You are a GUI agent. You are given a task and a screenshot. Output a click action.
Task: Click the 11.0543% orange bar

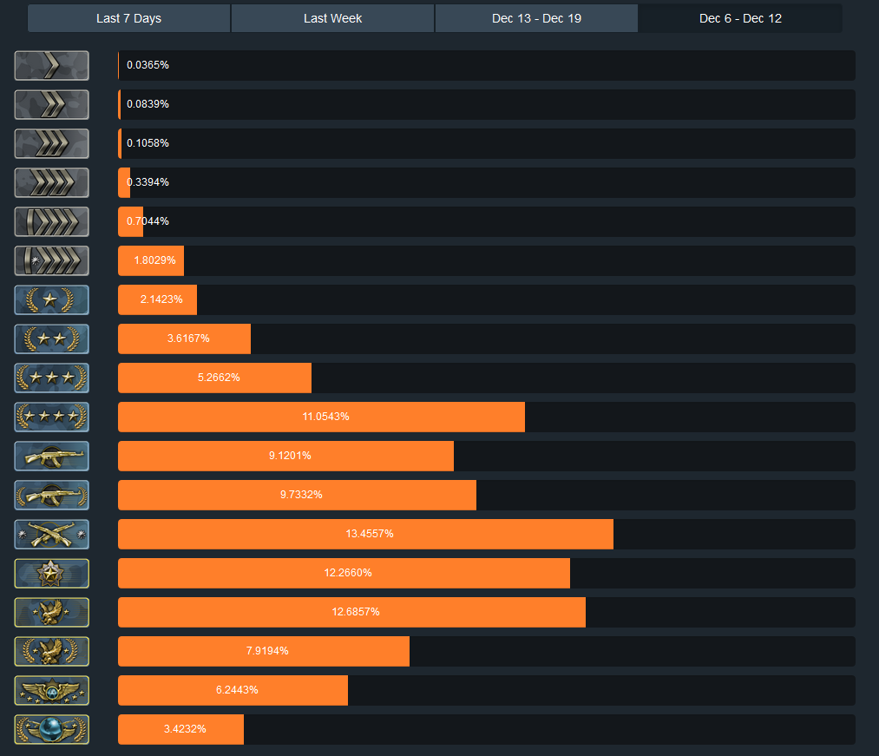(321, 417)
